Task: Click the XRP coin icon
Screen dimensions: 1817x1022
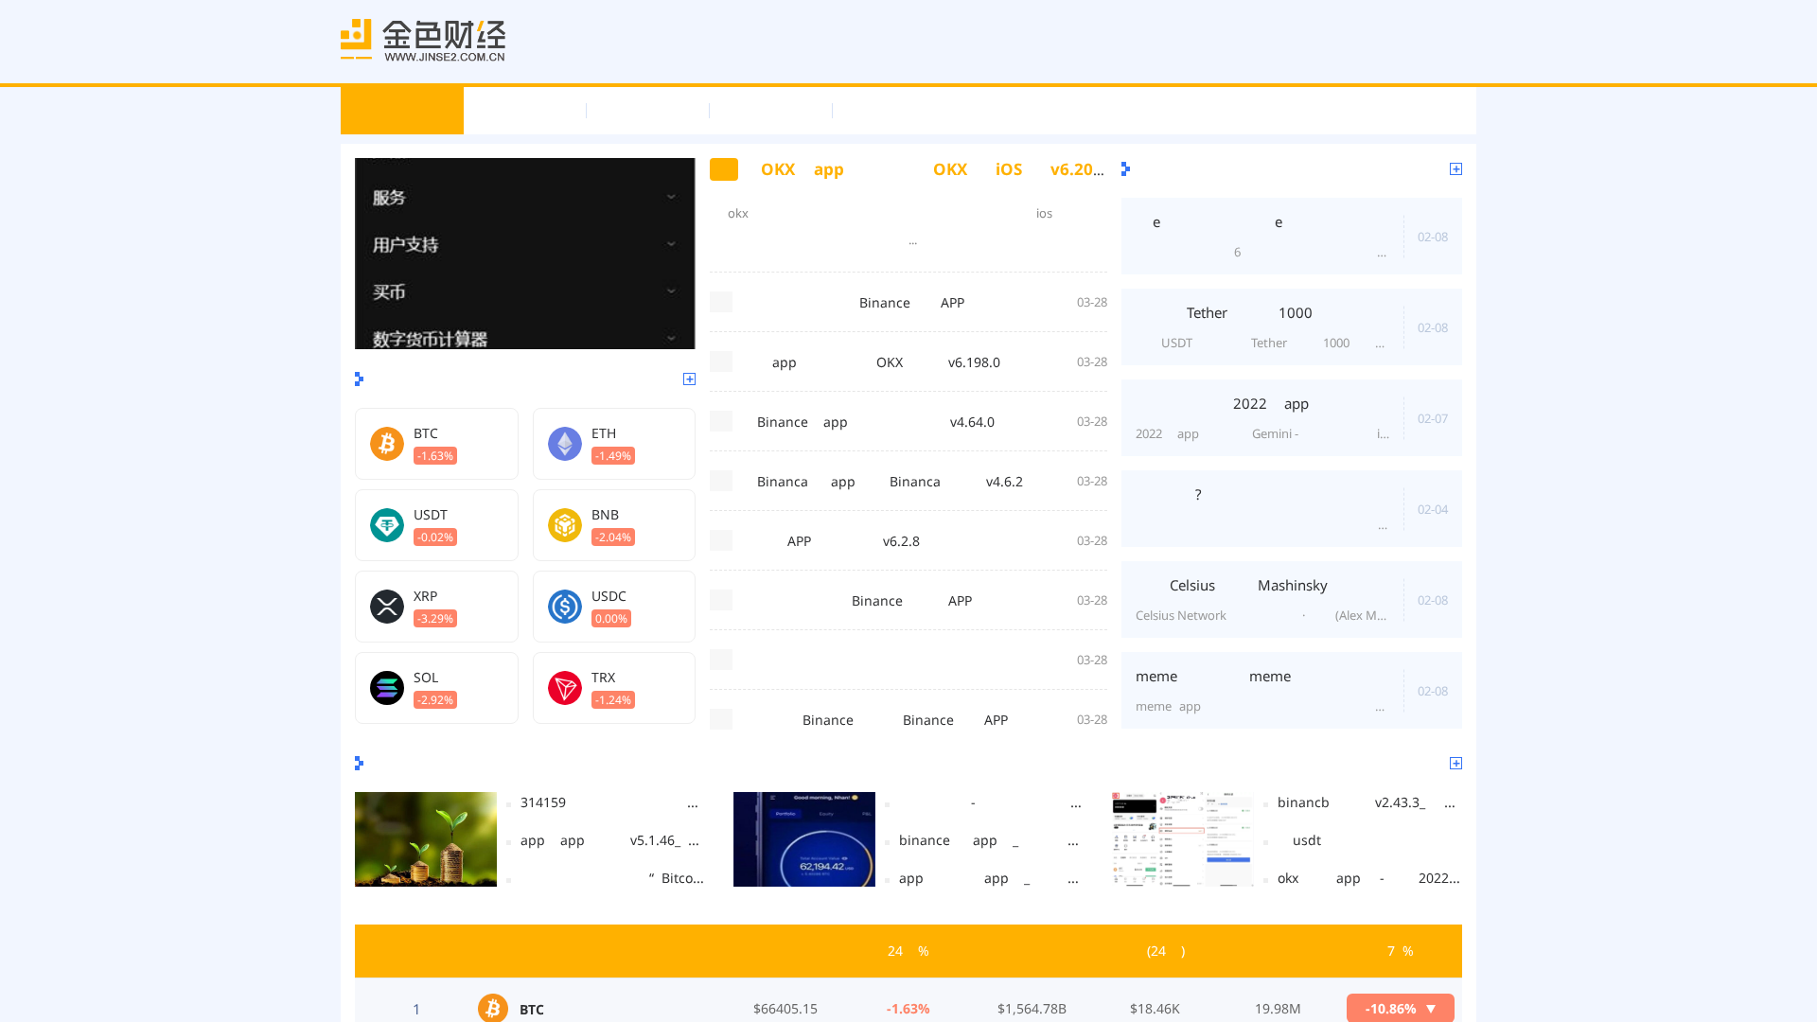Action: pos(387,607)
